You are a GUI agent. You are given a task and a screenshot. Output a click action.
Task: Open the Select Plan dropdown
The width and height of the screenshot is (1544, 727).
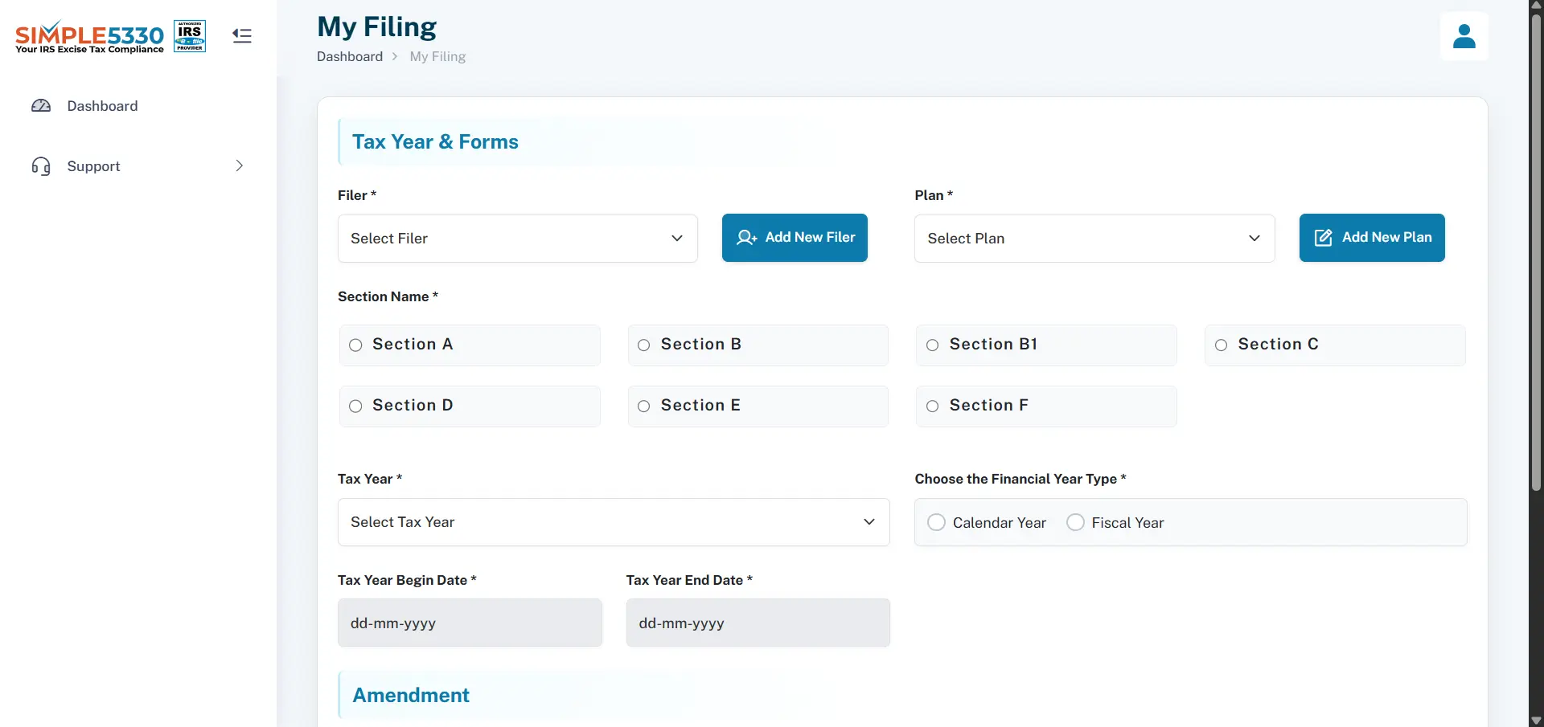1094,239
